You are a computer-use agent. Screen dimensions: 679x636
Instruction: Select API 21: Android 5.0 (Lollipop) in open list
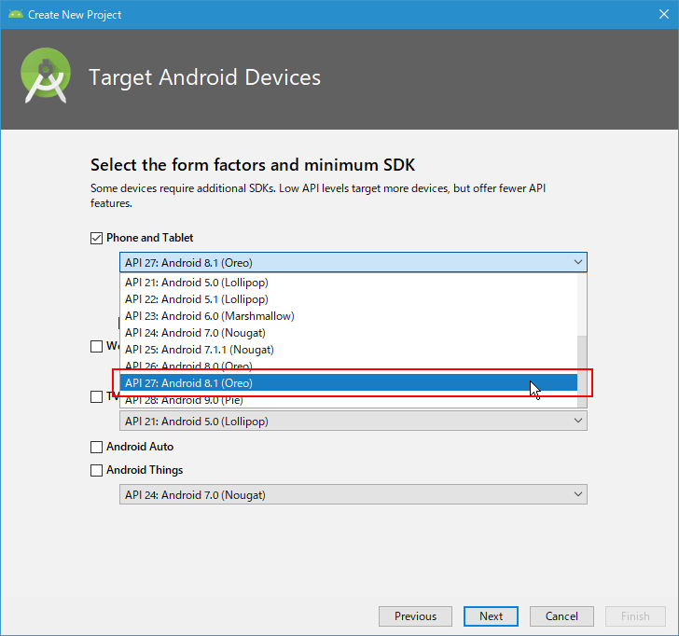[x=349, y=283]
